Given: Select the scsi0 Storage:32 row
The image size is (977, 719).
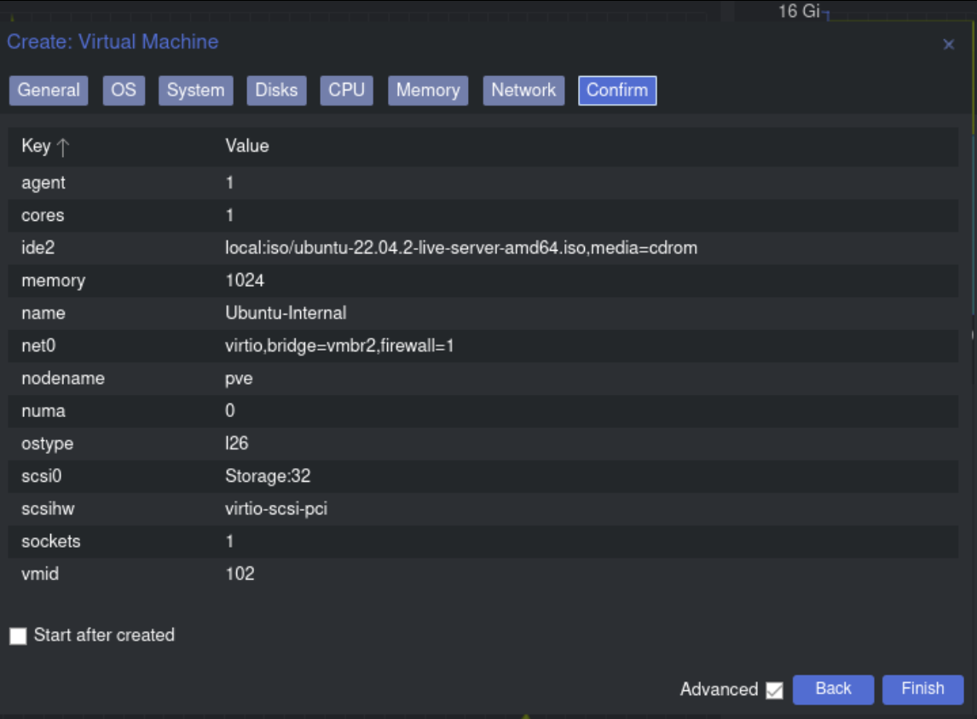Looking at the screenshot, I should [268, 476].
